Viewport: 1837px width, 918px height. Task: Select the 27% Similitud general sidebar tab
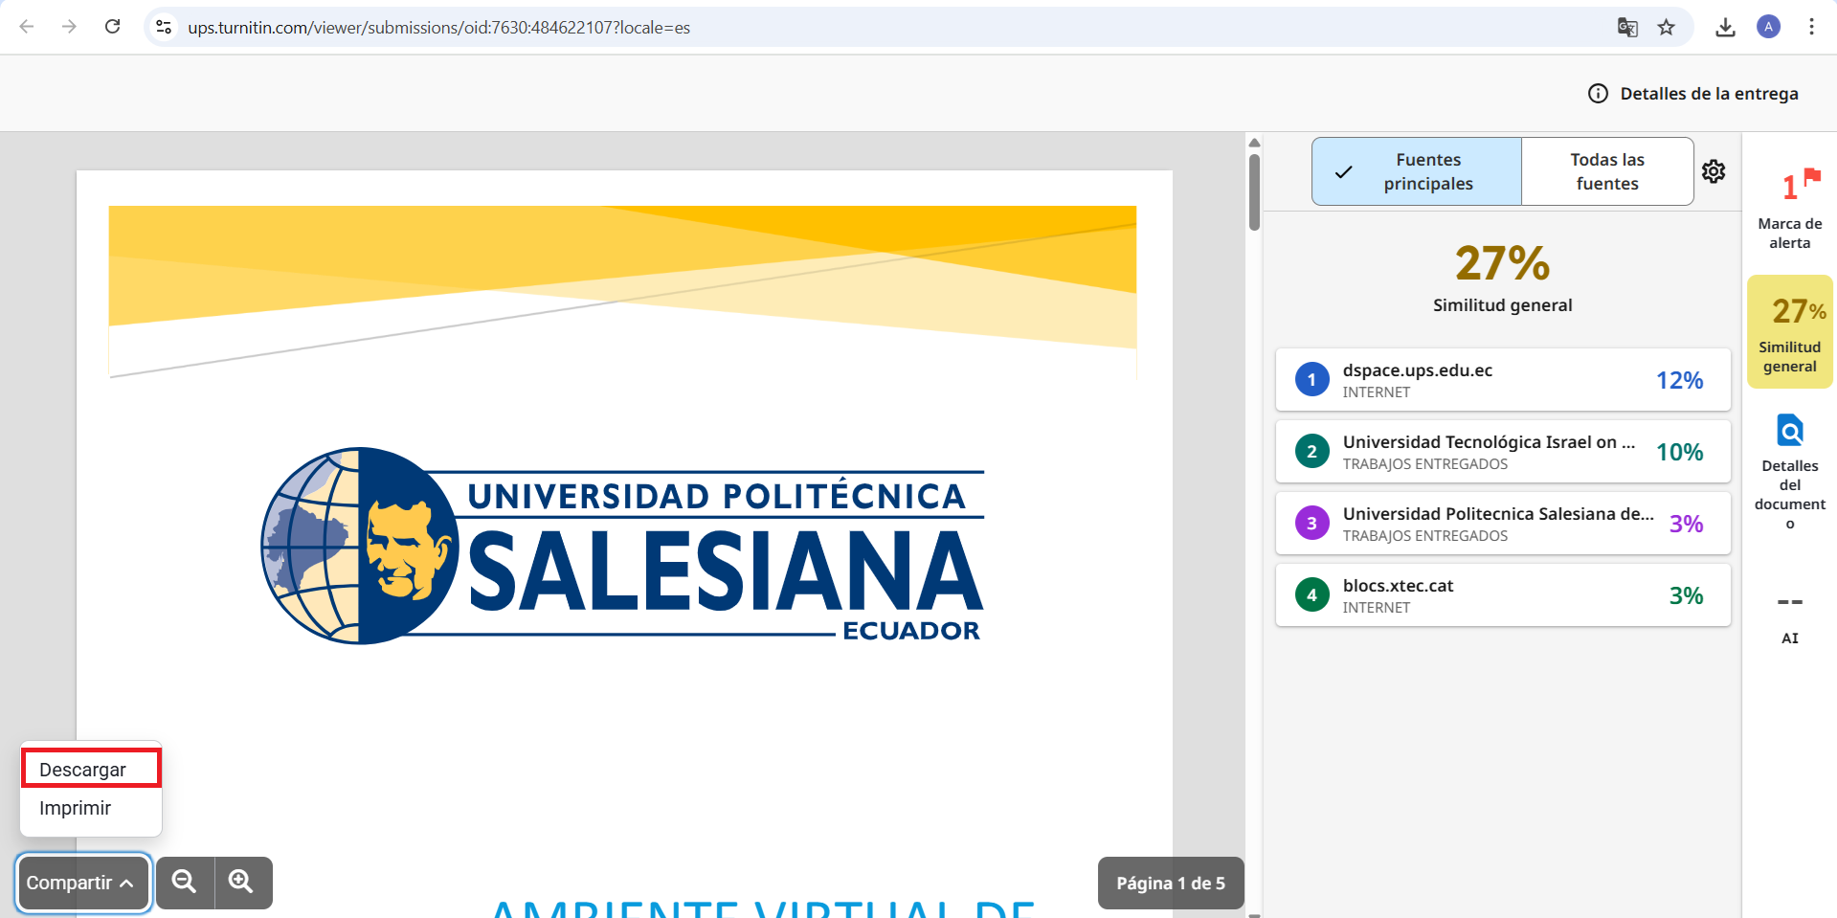point(1789,332)
